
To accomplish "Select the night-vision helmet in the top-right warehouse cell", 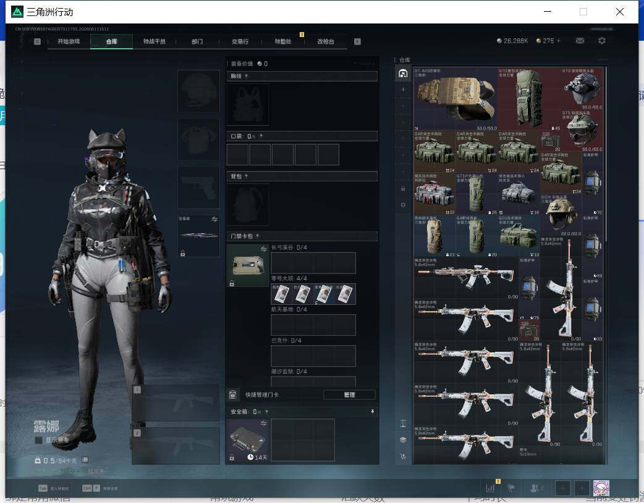I will [582, 89].
